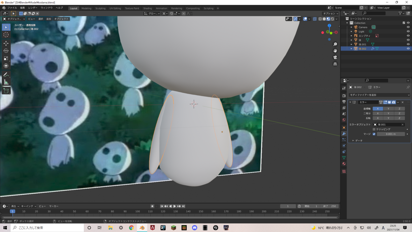Expand the データ section in Mirror modifier

pos(353,141)
